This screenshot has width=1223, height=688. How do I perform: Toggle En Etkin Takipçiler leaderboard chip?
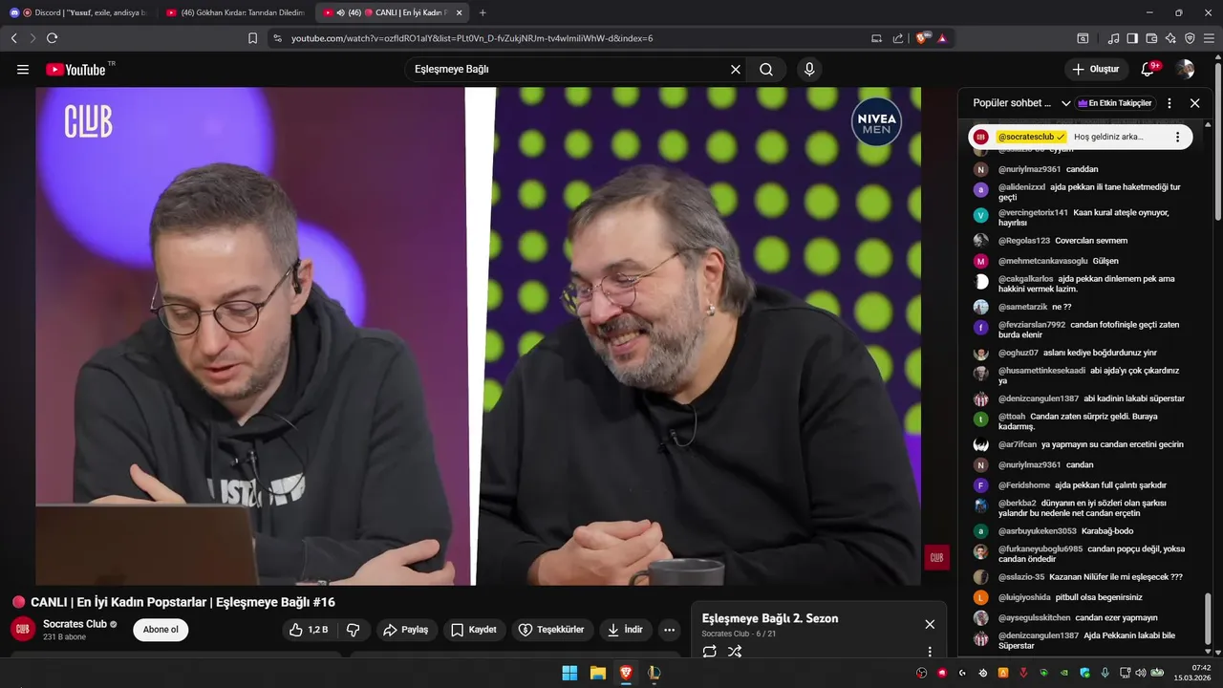pyautogui.click(x=1115, y=103)
